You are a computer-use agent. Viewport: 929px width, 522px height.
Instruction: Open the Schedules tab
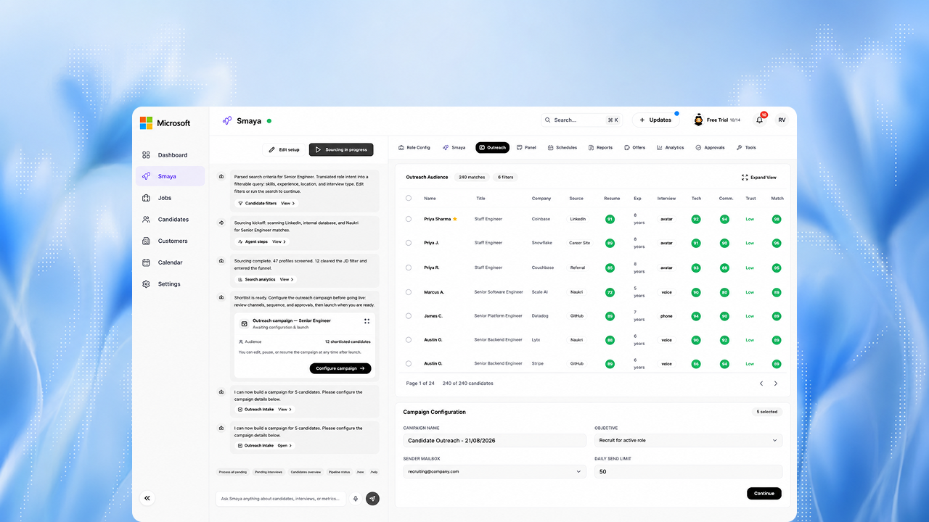(562, 148)
